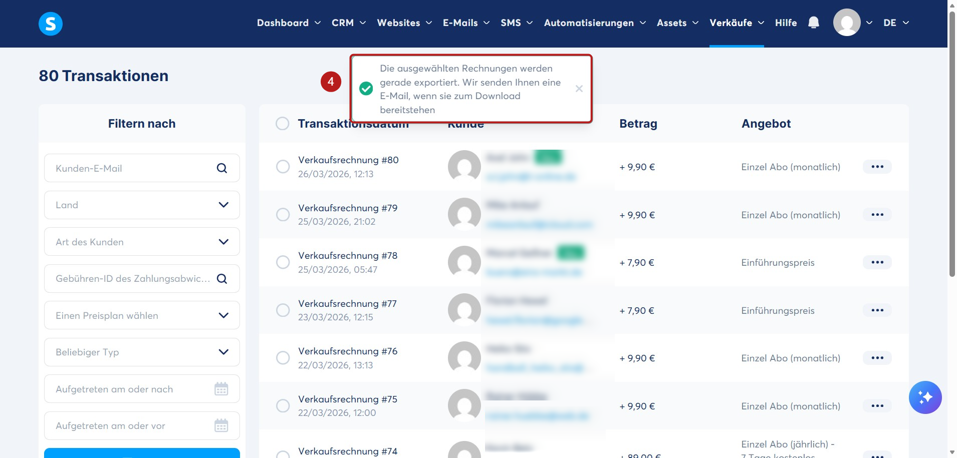Click customer avatar in Verkaufsrechnung #80 row

(x=464, y=167)
